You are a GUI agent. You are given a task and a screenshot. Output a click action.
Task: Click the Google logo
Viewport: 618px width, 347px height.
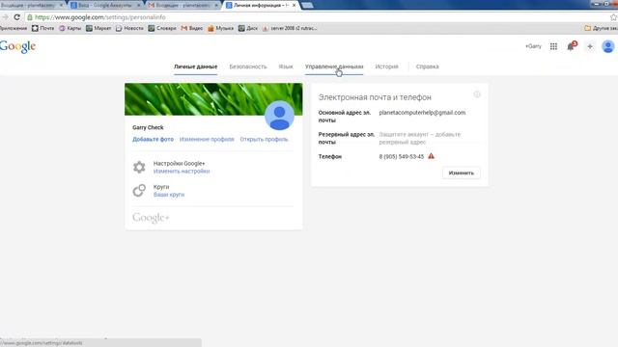(17, 46)
